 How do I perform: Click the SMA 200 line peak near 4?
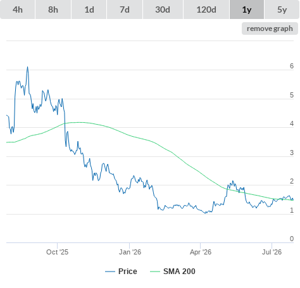point(78,122)
